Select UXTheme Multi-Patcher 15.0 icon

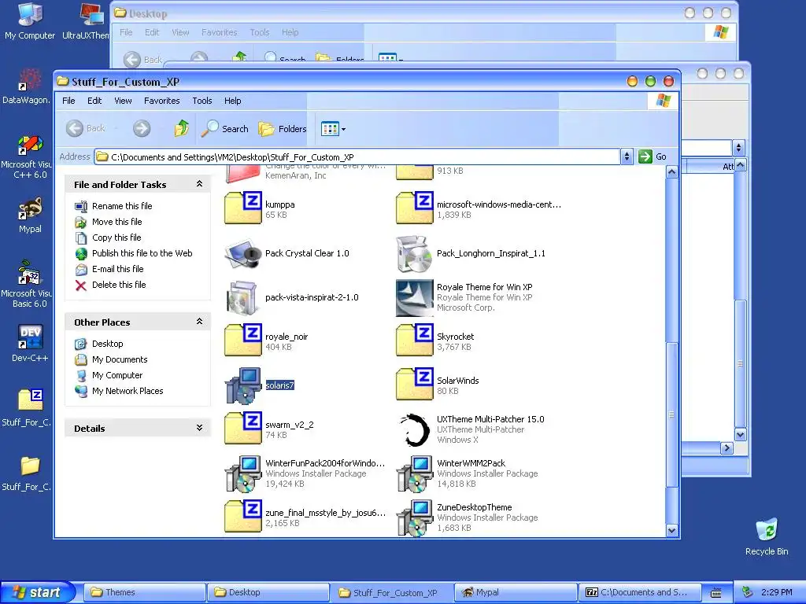point(415,429)
